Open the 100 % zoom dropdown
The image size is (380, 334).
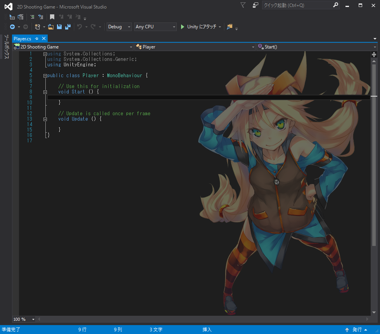(x=24, y=319)
